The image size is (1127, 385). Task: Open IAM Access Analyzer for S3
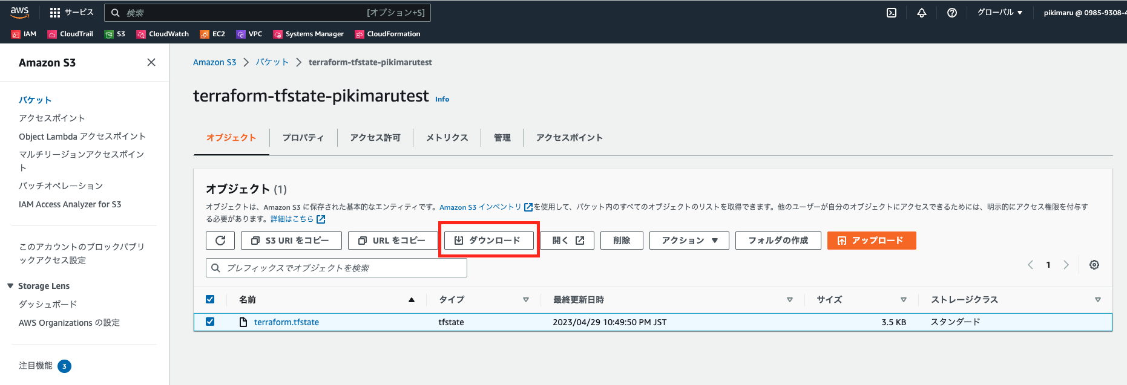(x=70, y=204)
